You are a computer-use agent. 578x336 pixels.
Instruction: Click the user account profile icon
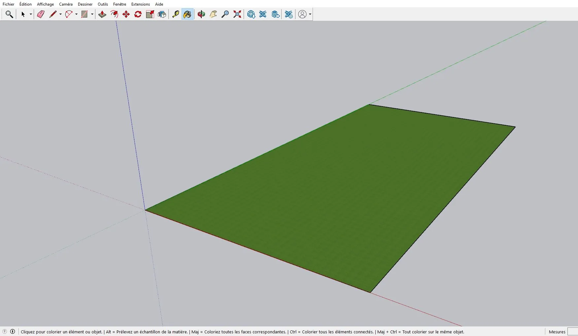click(x=302, y=14)
